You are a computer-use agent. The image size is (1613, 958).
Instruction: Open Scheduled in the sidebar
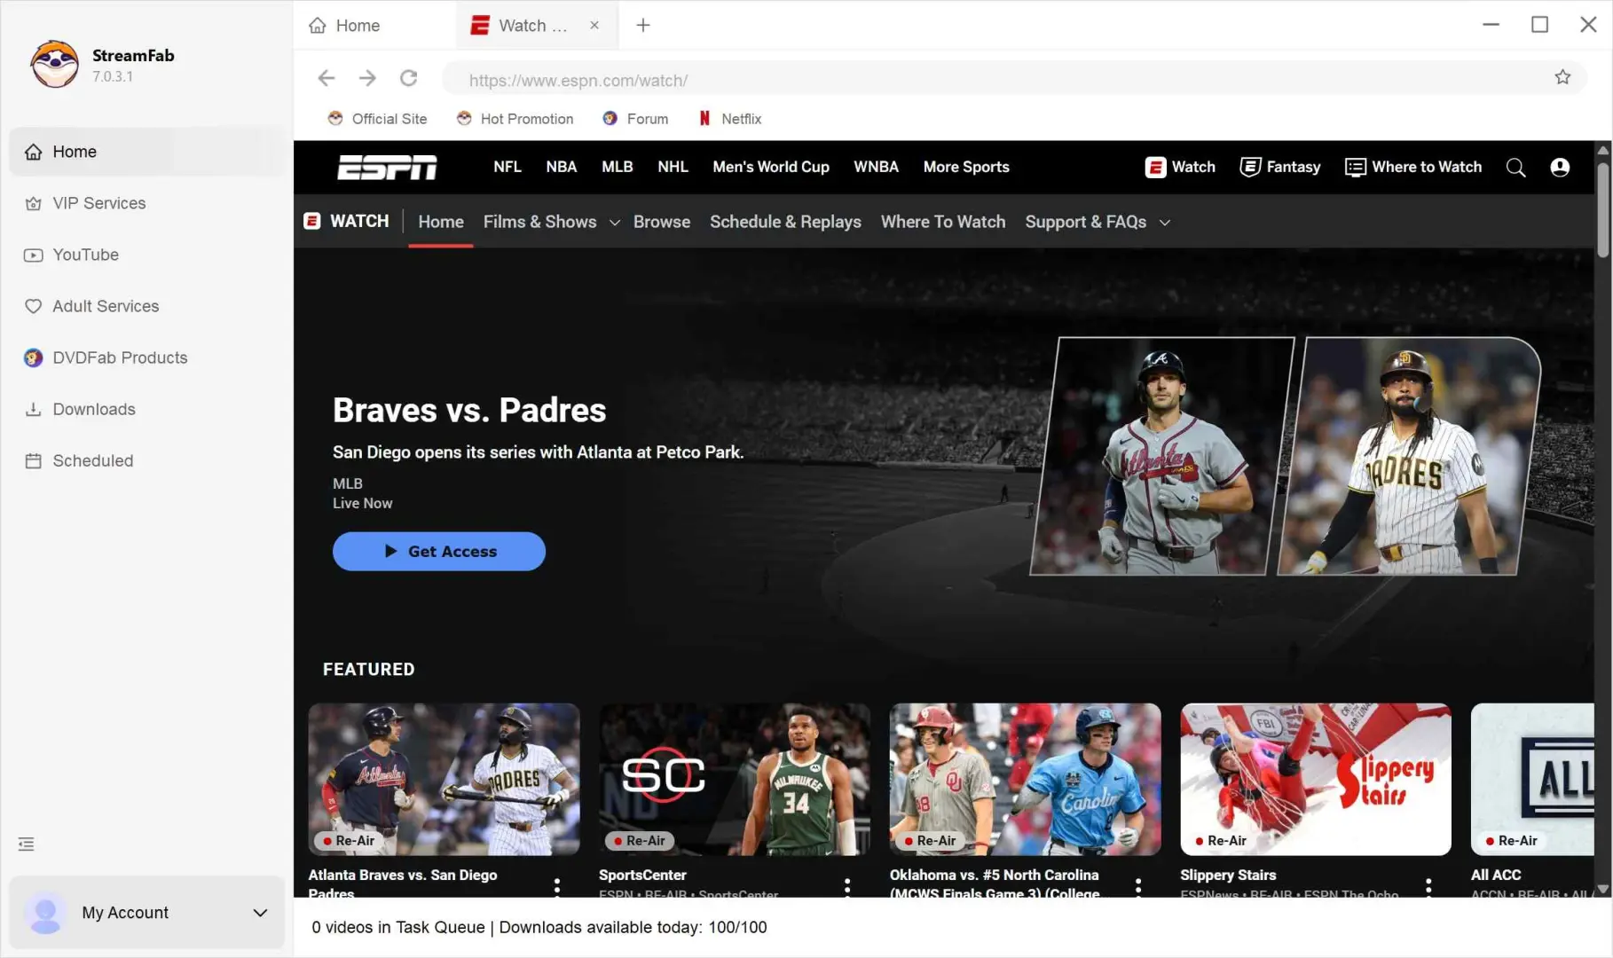tap(147, 460)
